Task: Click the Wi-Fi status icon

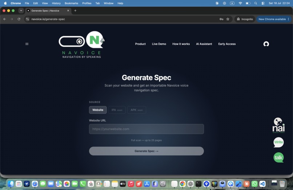Action: coord(240,3)
